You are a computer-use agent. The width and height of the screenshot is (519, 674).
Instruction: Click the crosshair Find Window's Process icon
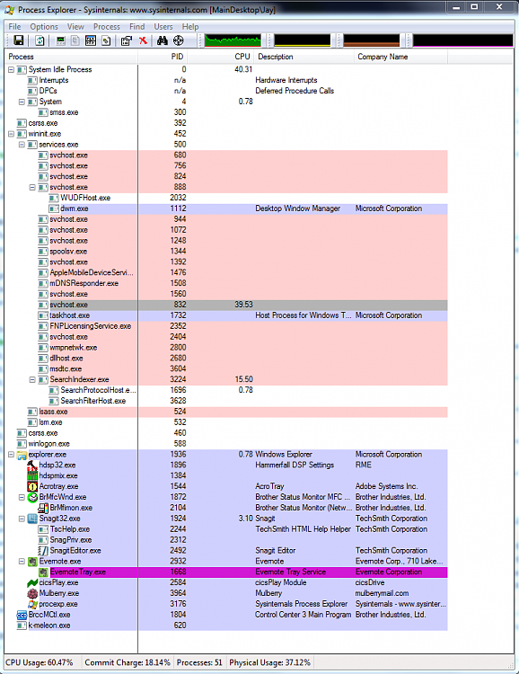(x=179, y=40)
